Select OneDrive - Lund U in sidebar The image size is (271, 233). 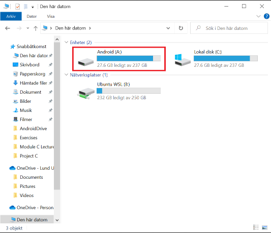click(x=32, y=168)
